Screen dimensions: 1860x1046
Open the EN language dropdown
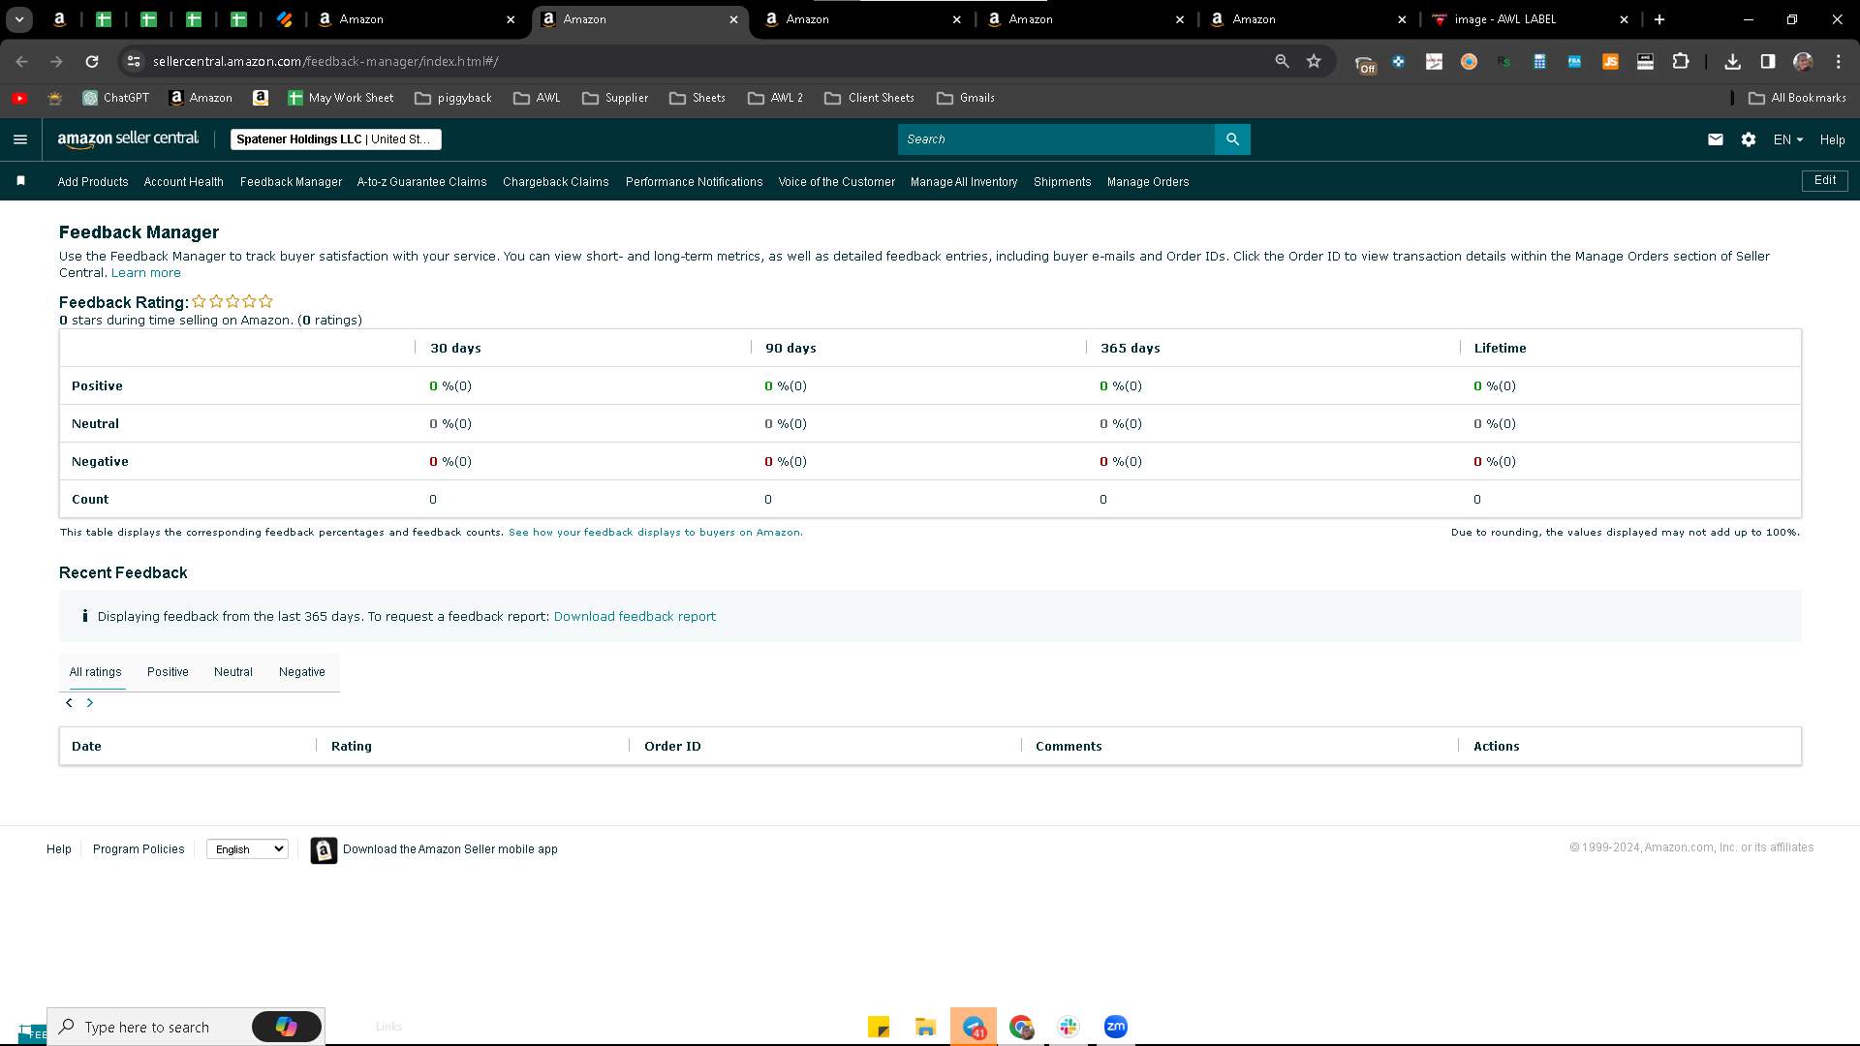tap(1788, 139)
